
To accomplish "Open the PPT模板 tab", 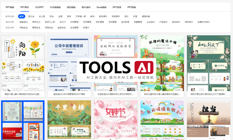I will (x=10, y=7).
